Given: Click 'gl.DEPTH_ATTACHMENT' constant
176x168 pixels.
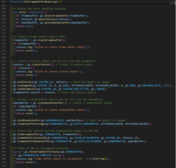Looking at the screenshot, I should tap(88, 141).
